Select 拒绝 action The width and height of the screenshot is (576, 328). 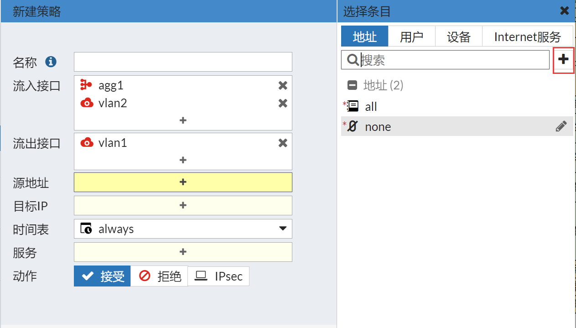[160, 276]
